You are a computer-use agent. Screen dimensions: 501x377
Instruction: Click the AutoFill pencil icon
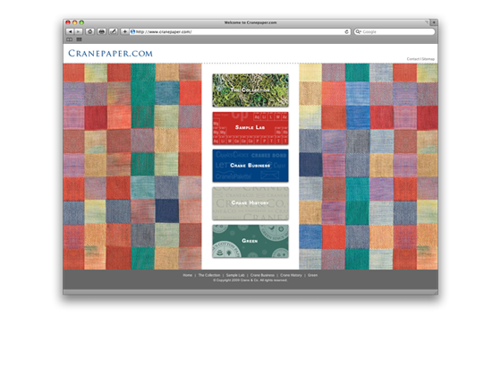[113, 31]
